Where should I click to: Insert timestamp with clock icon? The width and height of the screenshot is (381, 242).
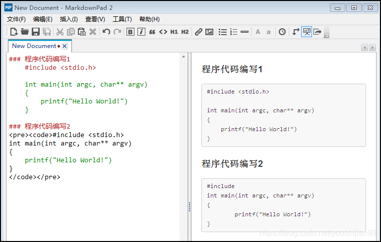(282, 32)
